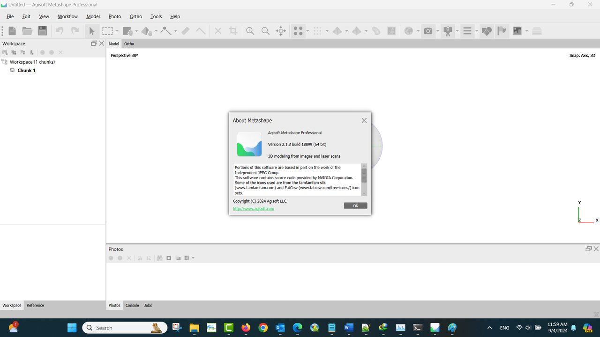Toggle Show Shapes button in toolbar
This screenshot has width=600, height=337.
coord(487,31)
